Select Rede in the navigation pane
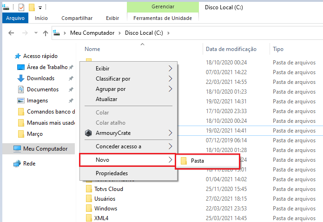Screen dimensions: 323x222 tap(29, 164)
